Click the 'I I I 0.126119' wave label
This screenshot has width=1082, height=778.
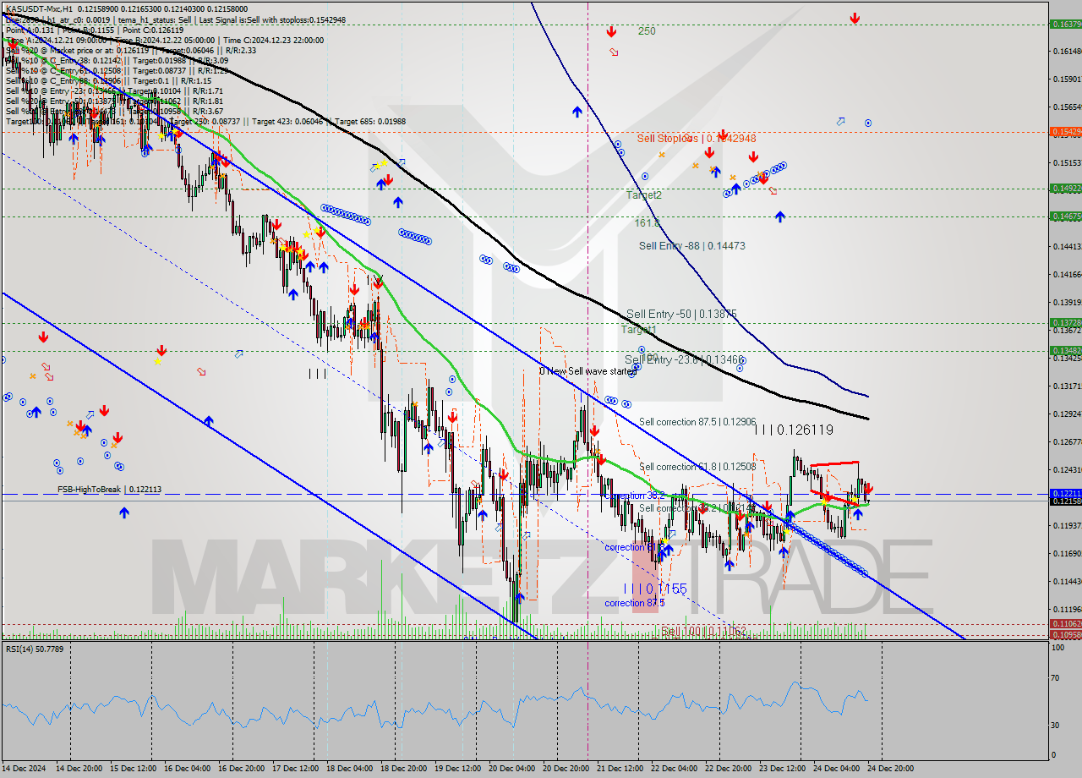[x=794, y=430]
